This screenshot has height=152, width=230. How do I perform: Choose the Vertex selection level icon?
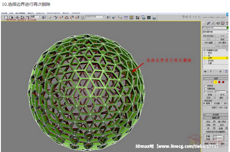(x=208, y=82)
